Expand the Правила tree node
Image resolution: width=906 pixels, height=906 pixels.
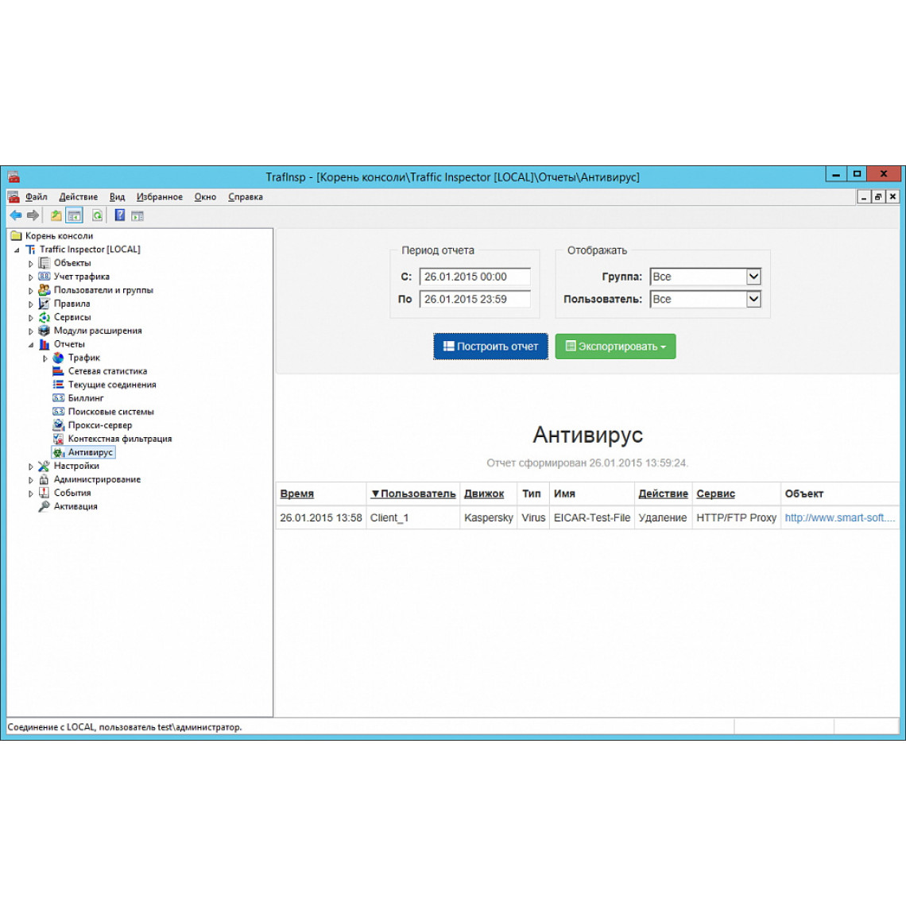point(31,304)
